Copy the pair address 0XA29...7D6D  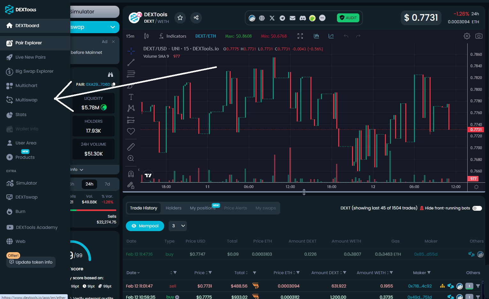coord(113,84)
